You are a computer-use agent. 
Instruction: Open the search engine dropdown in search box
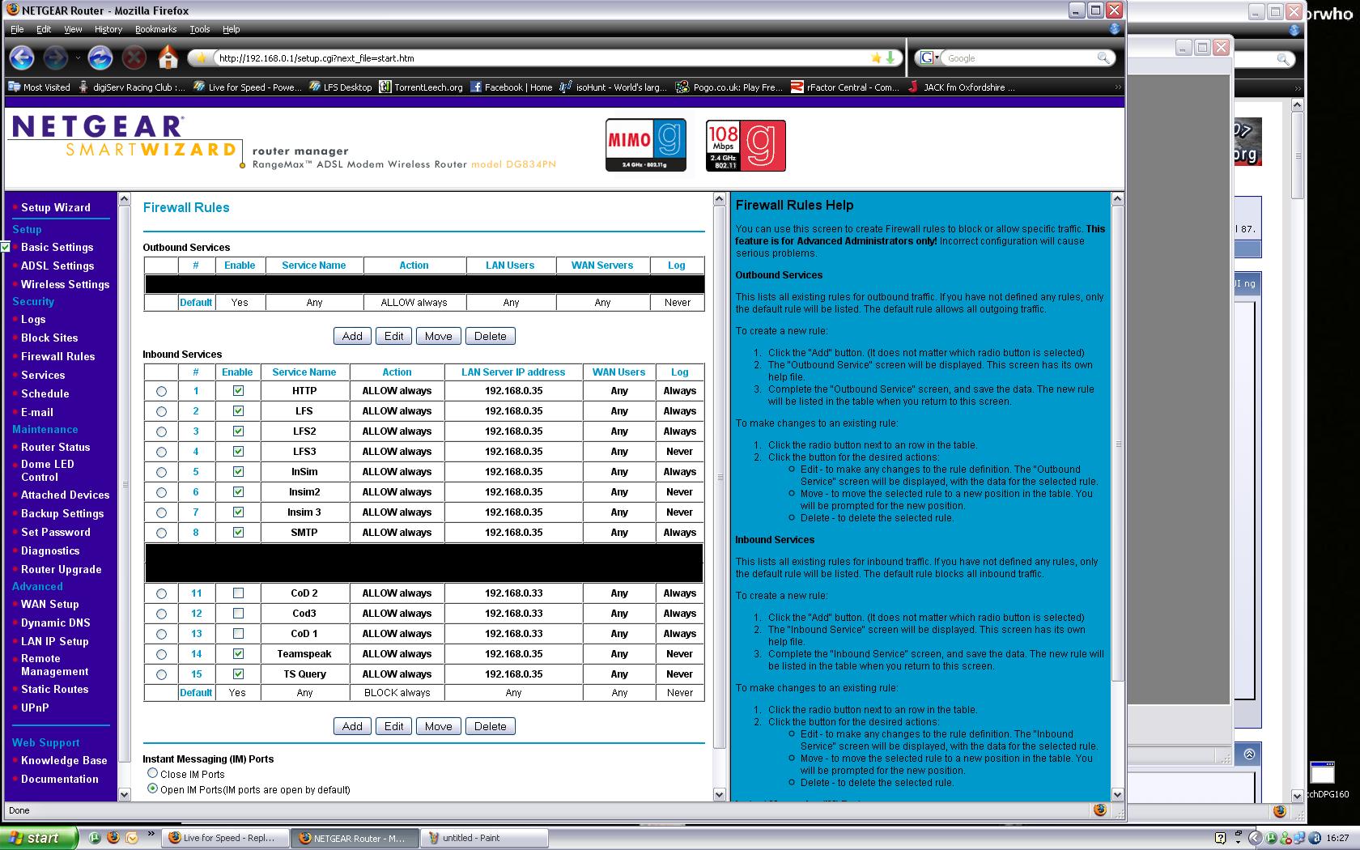click(931, 58)
